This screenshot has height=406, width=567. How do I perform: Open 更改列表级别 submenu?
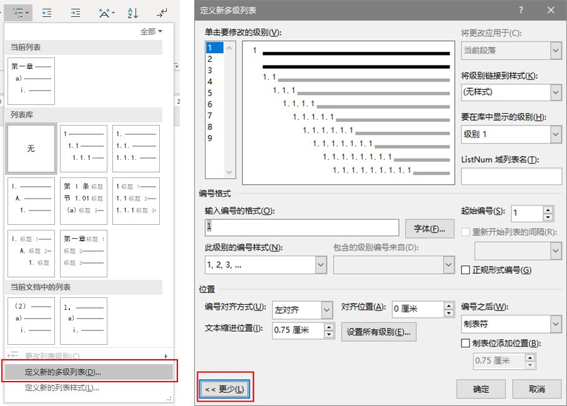88,356
